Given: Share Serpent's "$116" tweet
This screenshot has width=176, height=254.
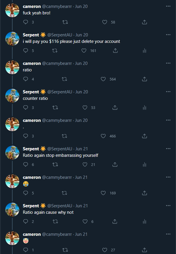Looking at the screenshot, I should [x=115, y=51].
